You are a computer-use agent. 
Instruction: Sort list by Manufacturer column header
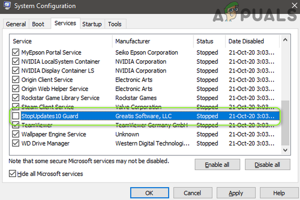[x=133, y=41]
